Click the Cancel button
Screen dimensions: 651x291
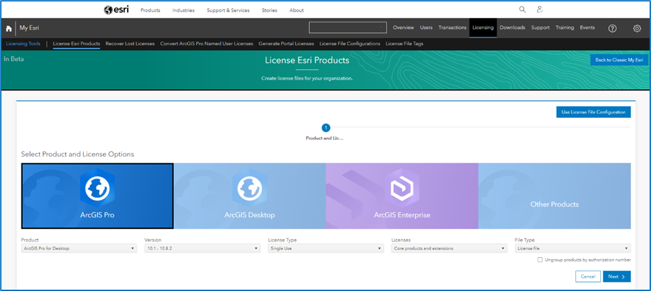pyautogui.click(x=588, y=277)
